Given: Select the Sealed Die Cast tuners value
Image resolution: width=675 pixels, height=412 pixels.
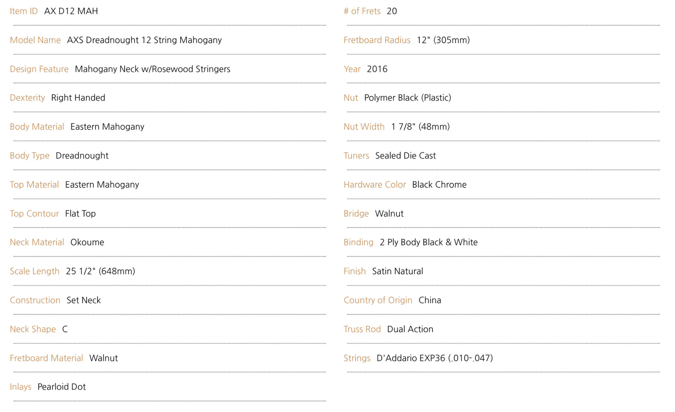Looking at the screenshot, I should tap(406, 156).
